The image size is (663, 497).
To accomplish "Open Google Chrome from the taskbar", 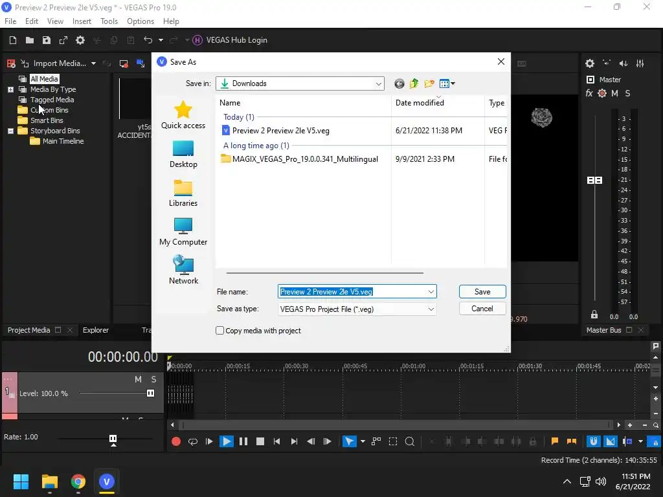I will tap(78, 481).
